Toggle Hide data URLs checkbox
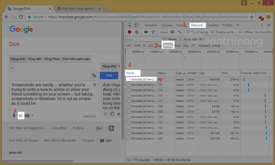 pos(181,39)
